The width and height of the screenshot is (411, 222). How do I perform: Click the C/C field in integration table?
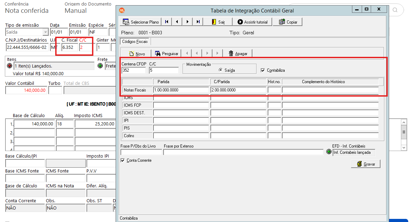(164, 70)
